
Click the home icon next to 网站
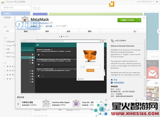(112, 80)
